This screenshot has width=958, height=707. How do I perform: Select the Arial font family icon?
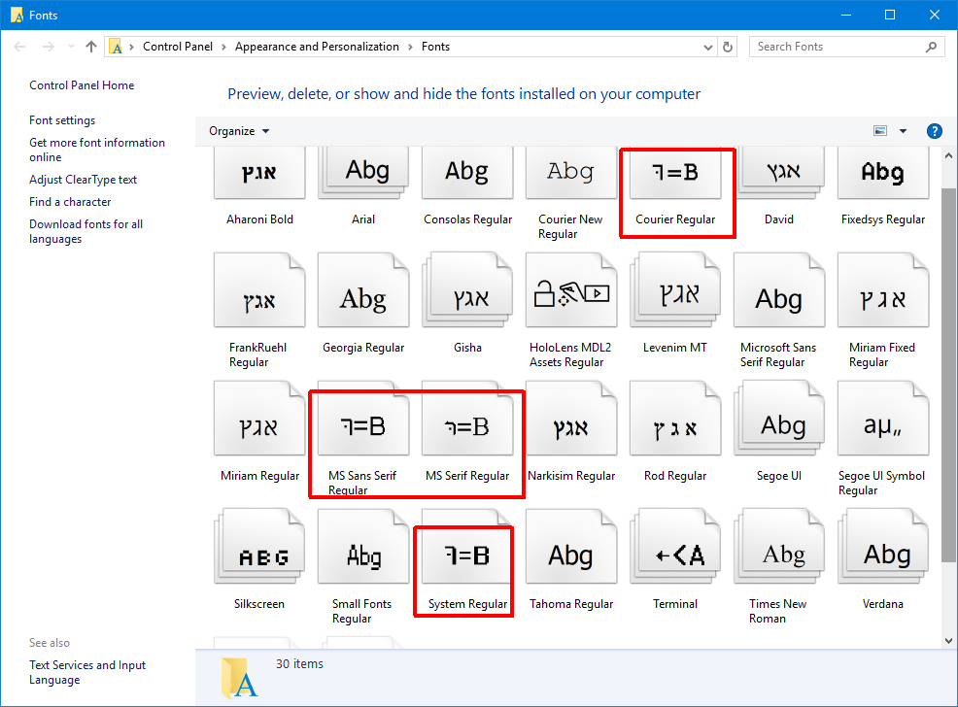click(363, 173)
